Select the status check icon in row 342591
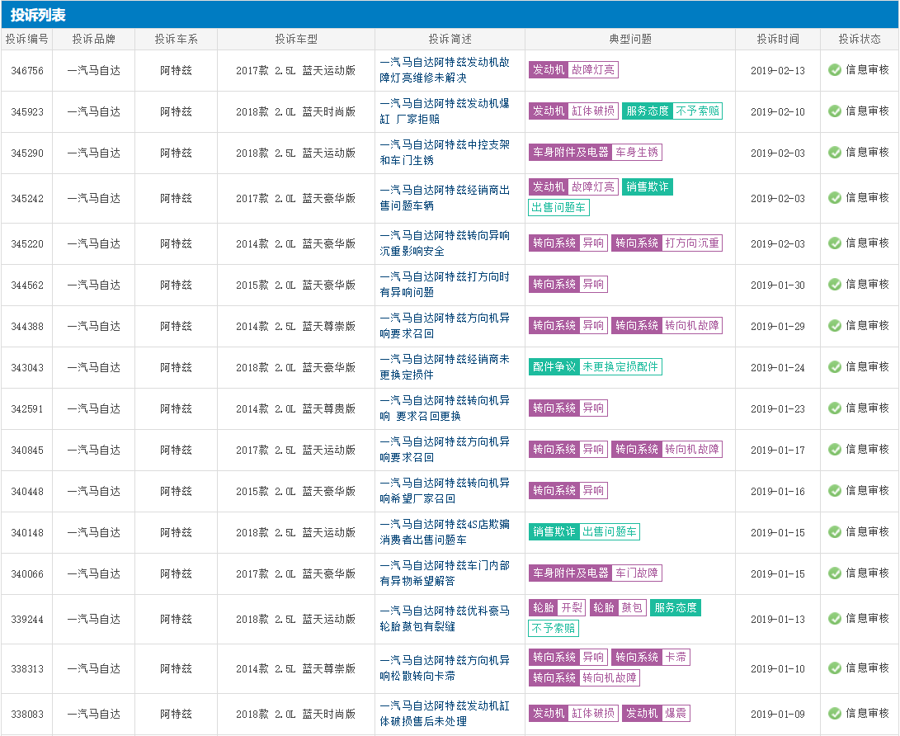 tap(835, 408)
